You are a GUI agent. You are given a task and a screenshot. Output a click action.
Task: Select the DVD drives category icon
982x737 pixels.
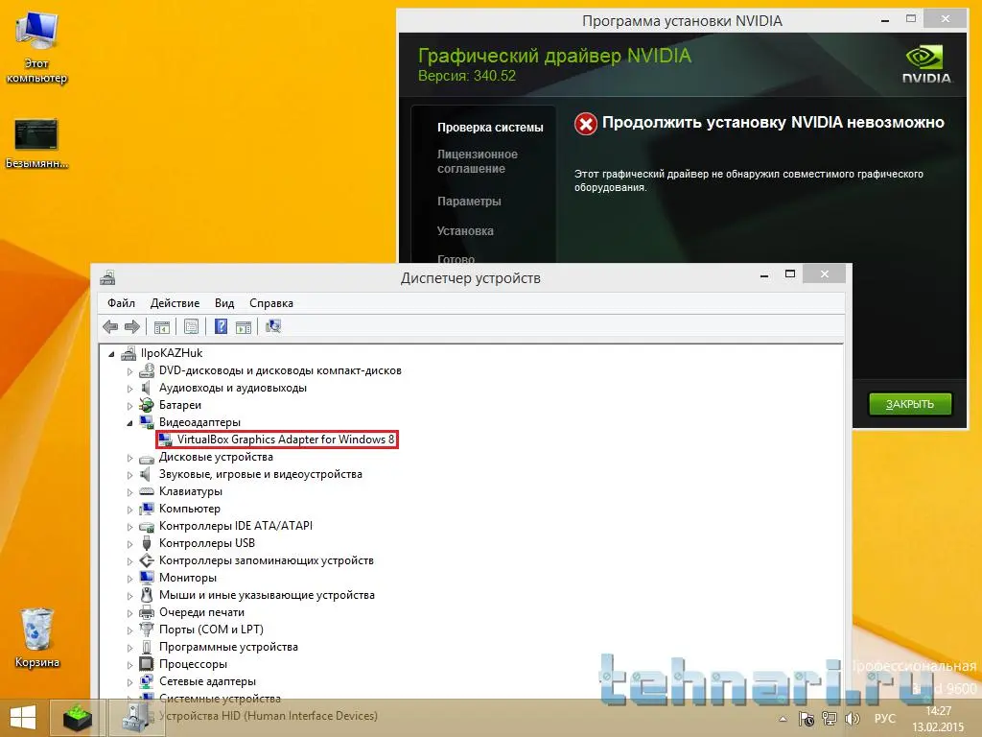point(147,370)
